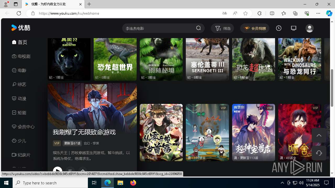Open the notification center
This screenshot has width=335, height=188.
point(327,183)
